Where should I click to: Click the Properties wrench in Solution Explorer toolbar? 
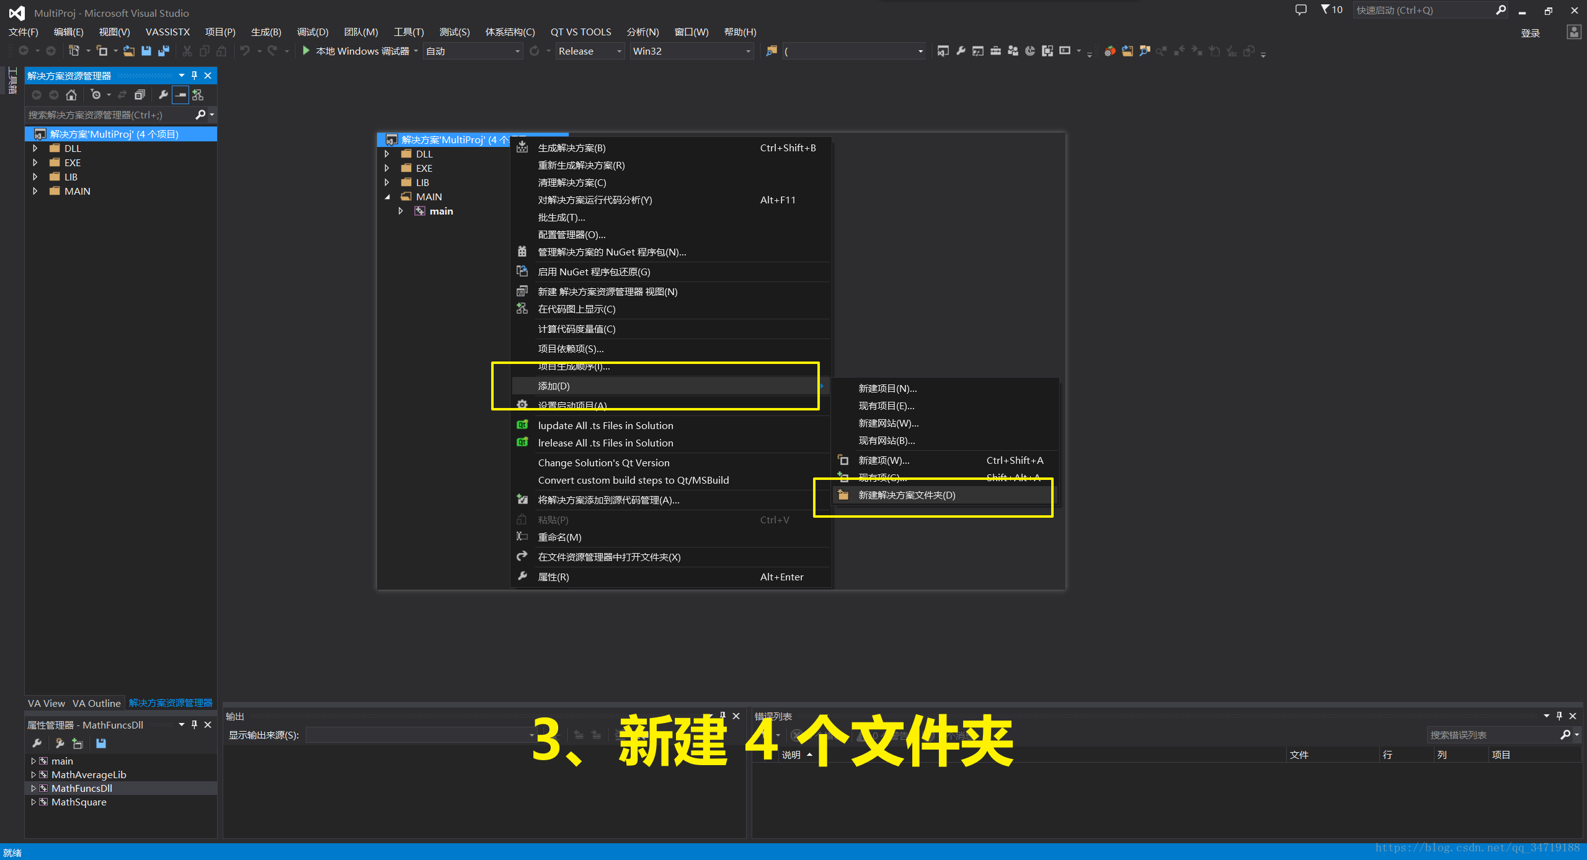[x=163, y=95]
